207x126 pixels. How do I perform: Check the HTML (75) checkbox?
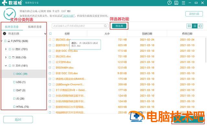coord(14,107)
